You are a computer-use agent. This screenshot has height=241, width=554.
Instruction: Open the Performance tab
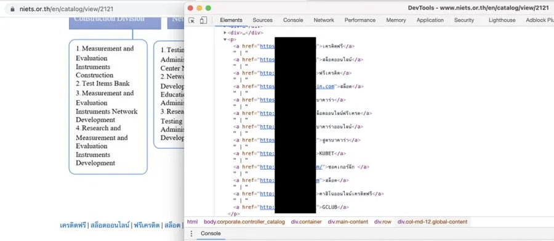[360, 20]
